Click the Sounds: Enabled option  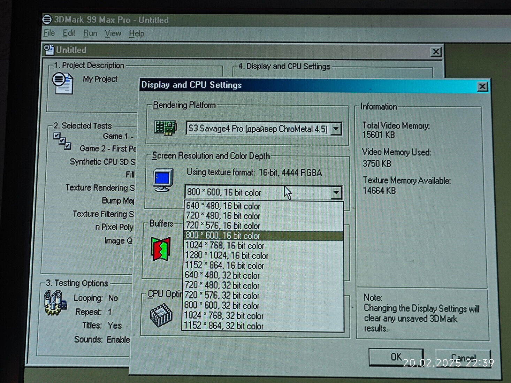click(102, 339)
